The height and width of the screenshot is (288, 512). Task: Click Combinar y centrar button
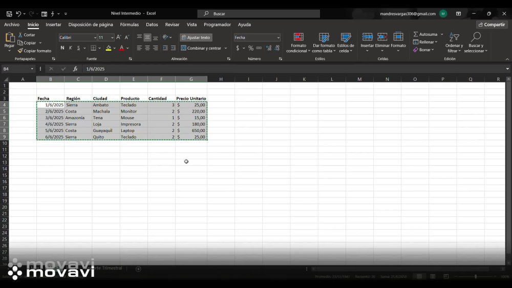pyautogui.click(x=201, y=48)
